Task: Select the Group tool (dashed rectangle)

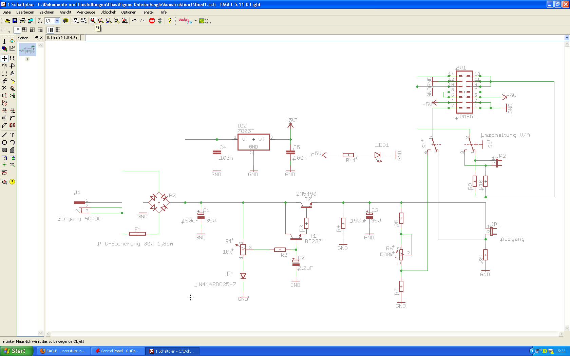Action: click(x=4, y=73)
